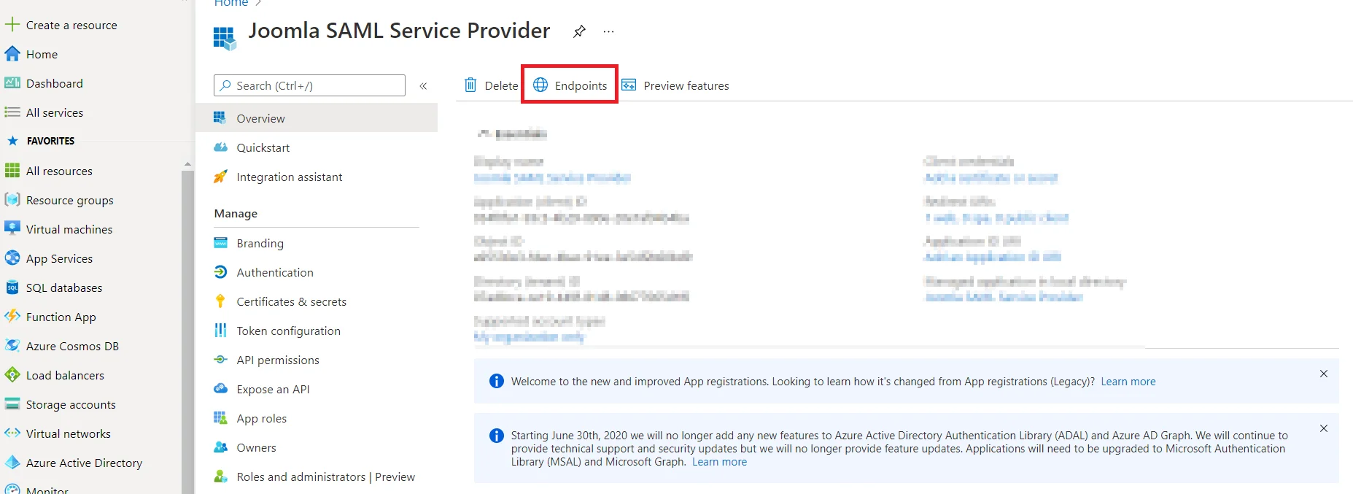This screenshot has height=494, width=1353.
Task: Dismiss the ADAL and Azure AD Graph notice
Action: pyautogui.click(x=1323, y=428)
